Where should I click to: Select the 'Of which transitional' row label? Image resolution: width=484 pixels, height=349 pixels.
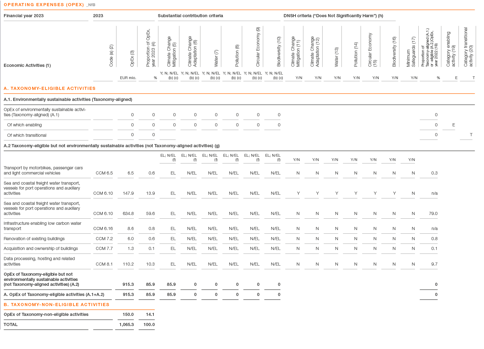coord(27,135)
